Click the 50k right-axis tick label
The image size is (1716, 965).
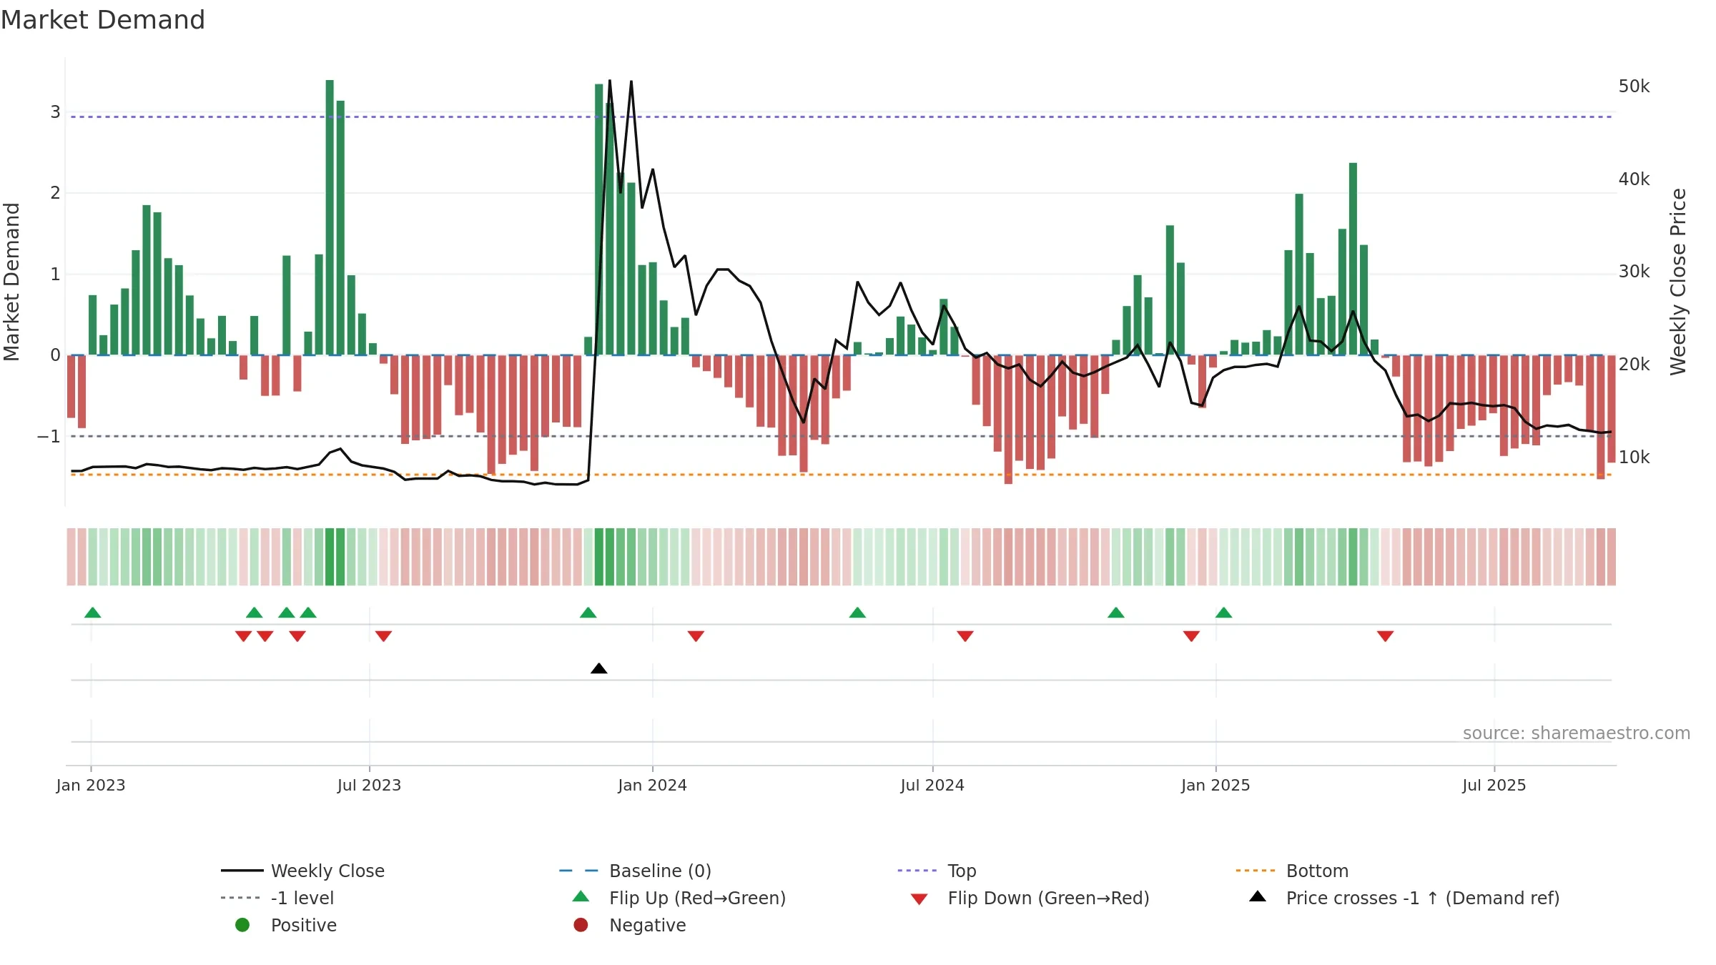1634,86
